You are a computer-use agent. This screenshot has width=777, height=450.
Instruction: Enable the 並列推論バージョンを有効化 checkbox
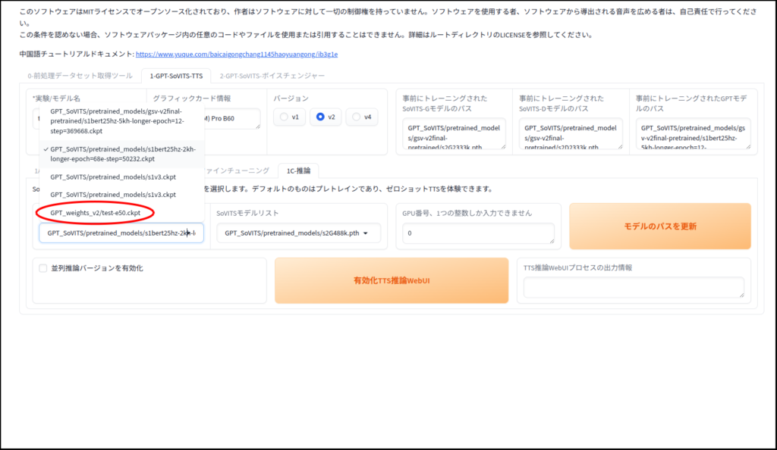click(43, 268)
